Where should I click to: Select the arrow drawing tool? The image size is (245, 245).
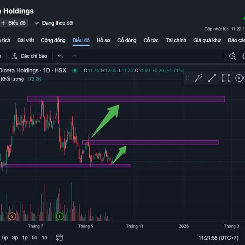click(x=198, y=78)
